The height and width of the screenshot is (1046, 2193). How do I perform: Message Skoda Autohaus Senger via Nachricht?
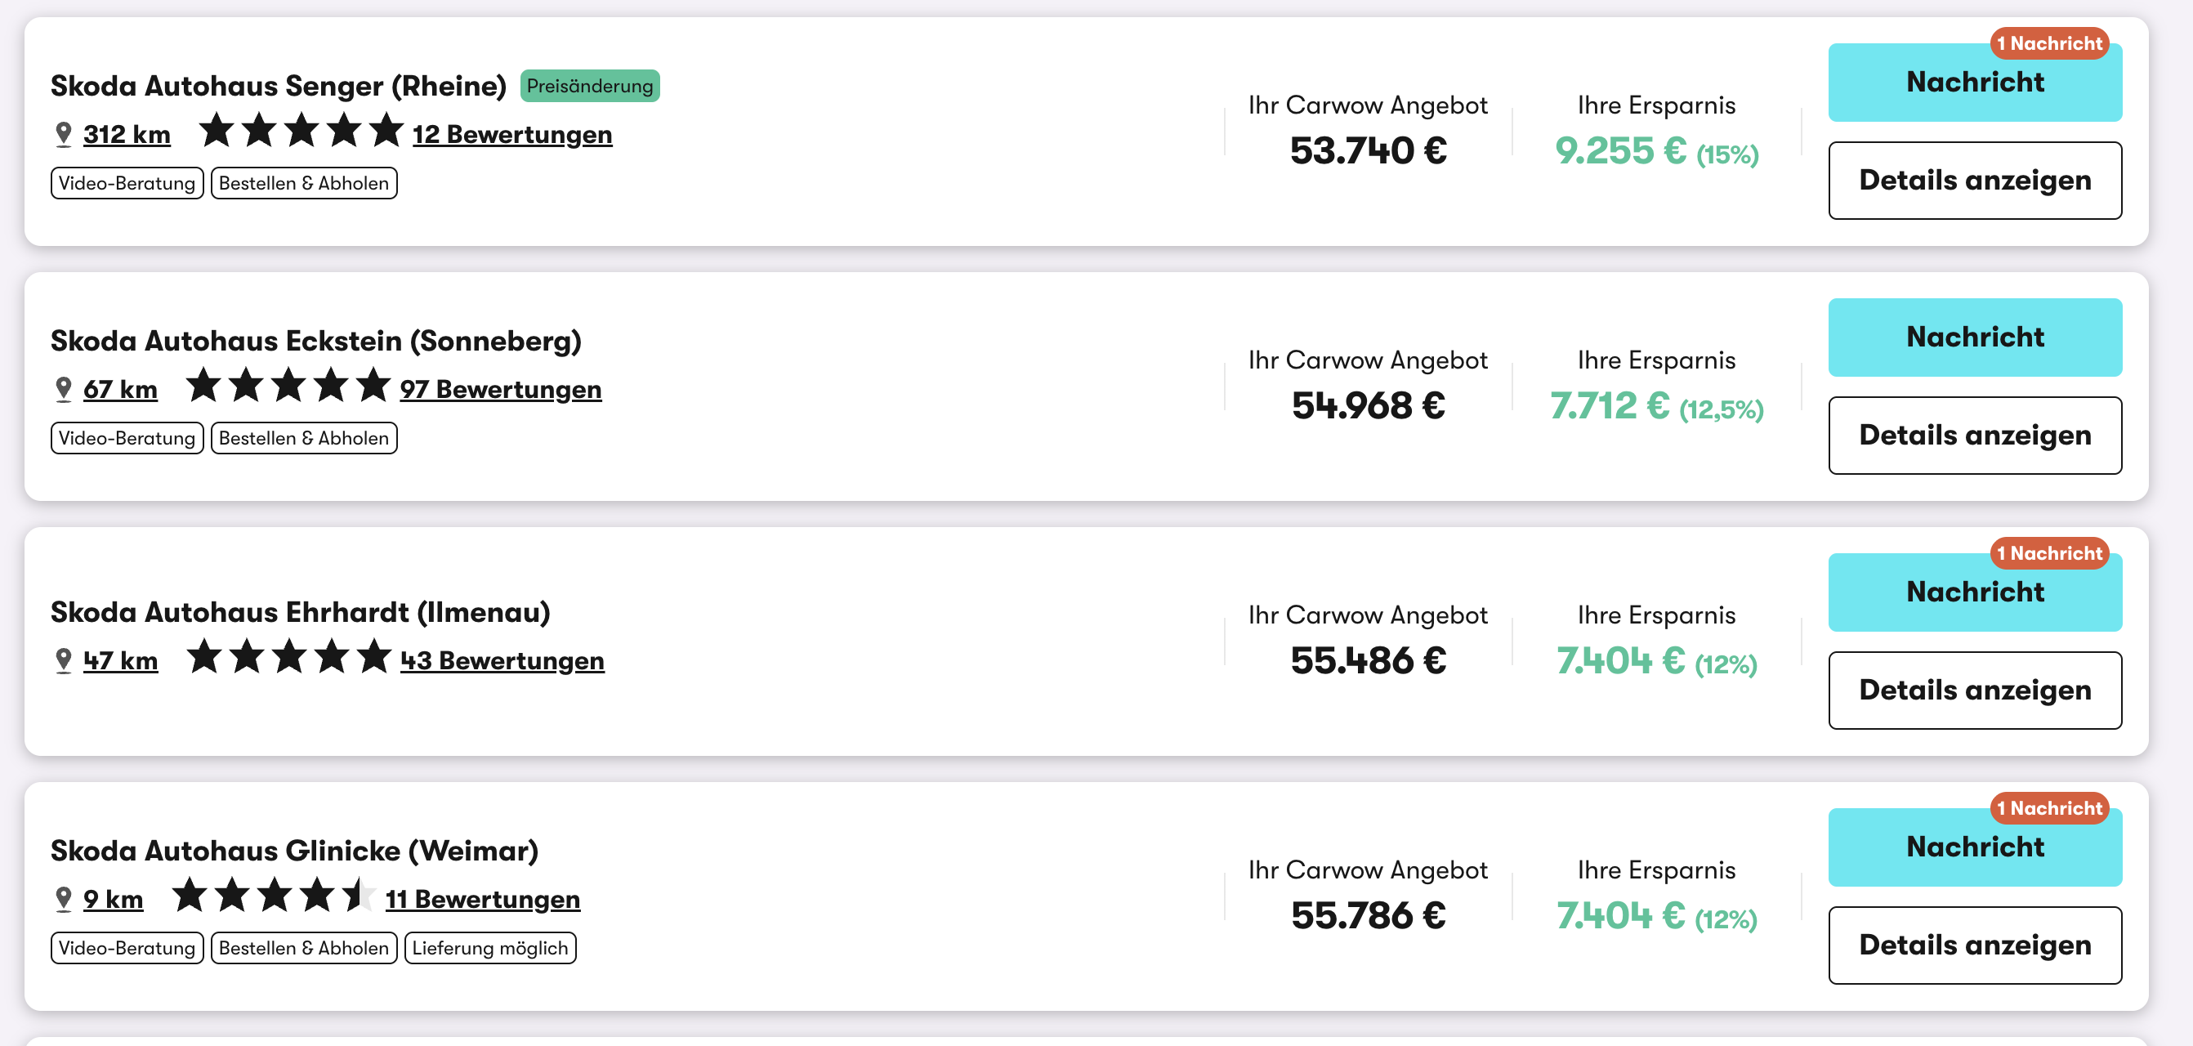coord(1974,83)
